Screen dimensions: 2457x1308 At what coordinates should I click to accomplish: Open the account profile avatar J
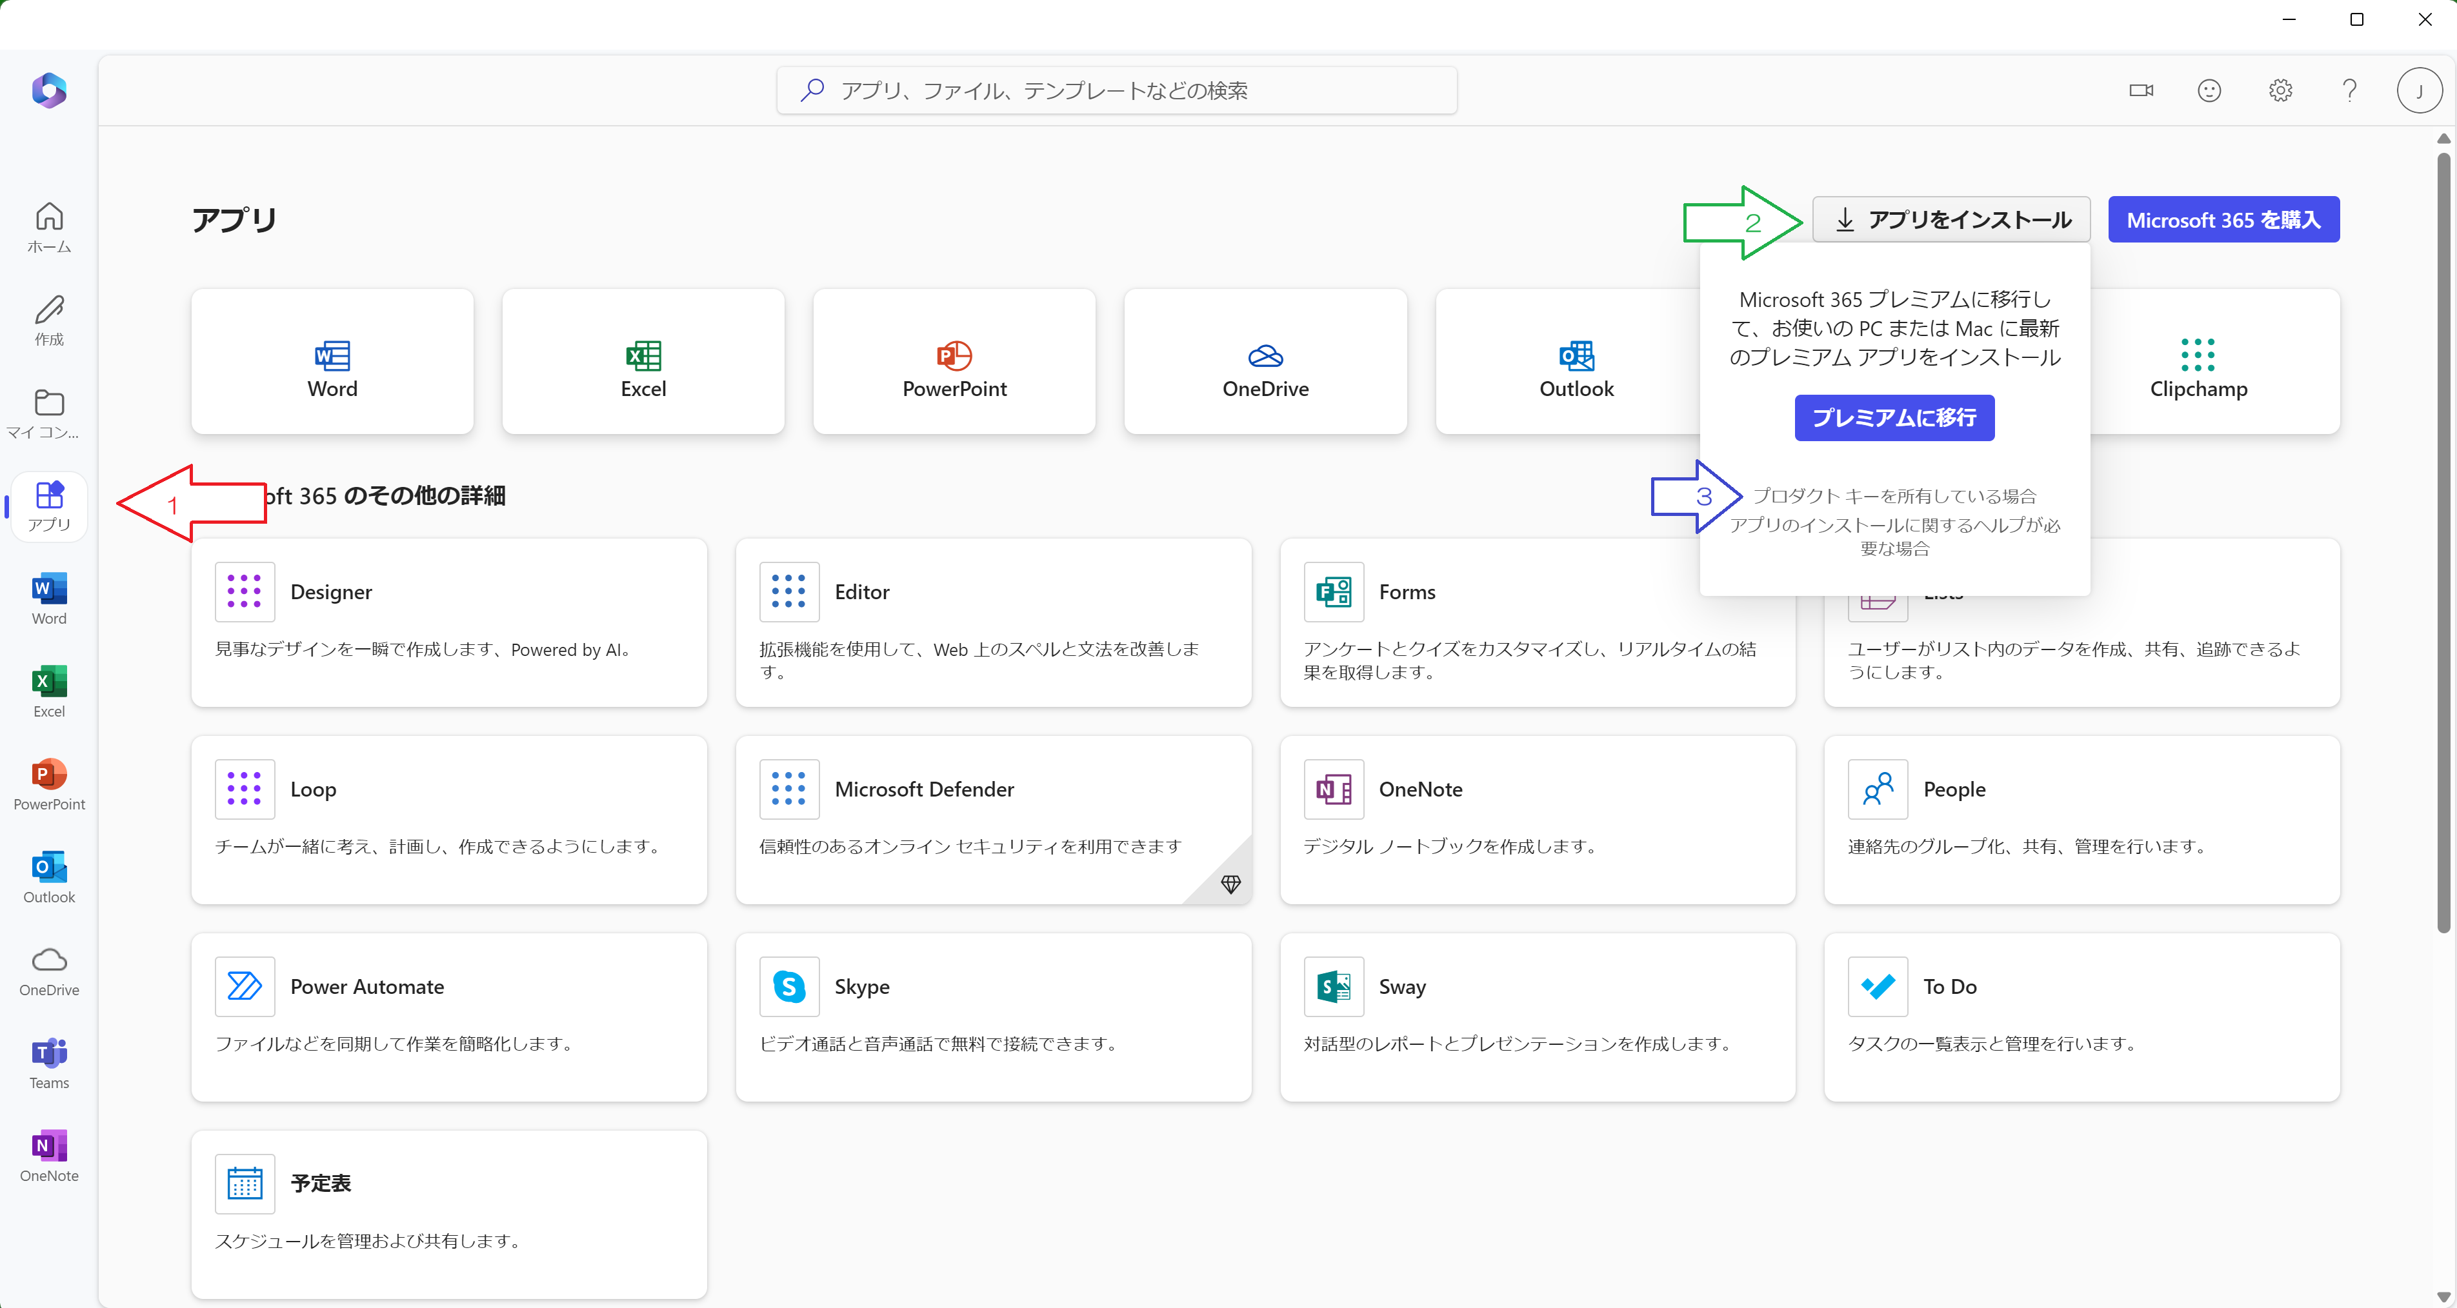2419,90
